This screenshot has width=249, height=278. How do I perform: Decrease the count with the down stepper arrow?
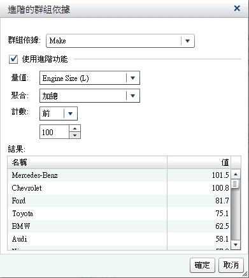click(75, 135)
